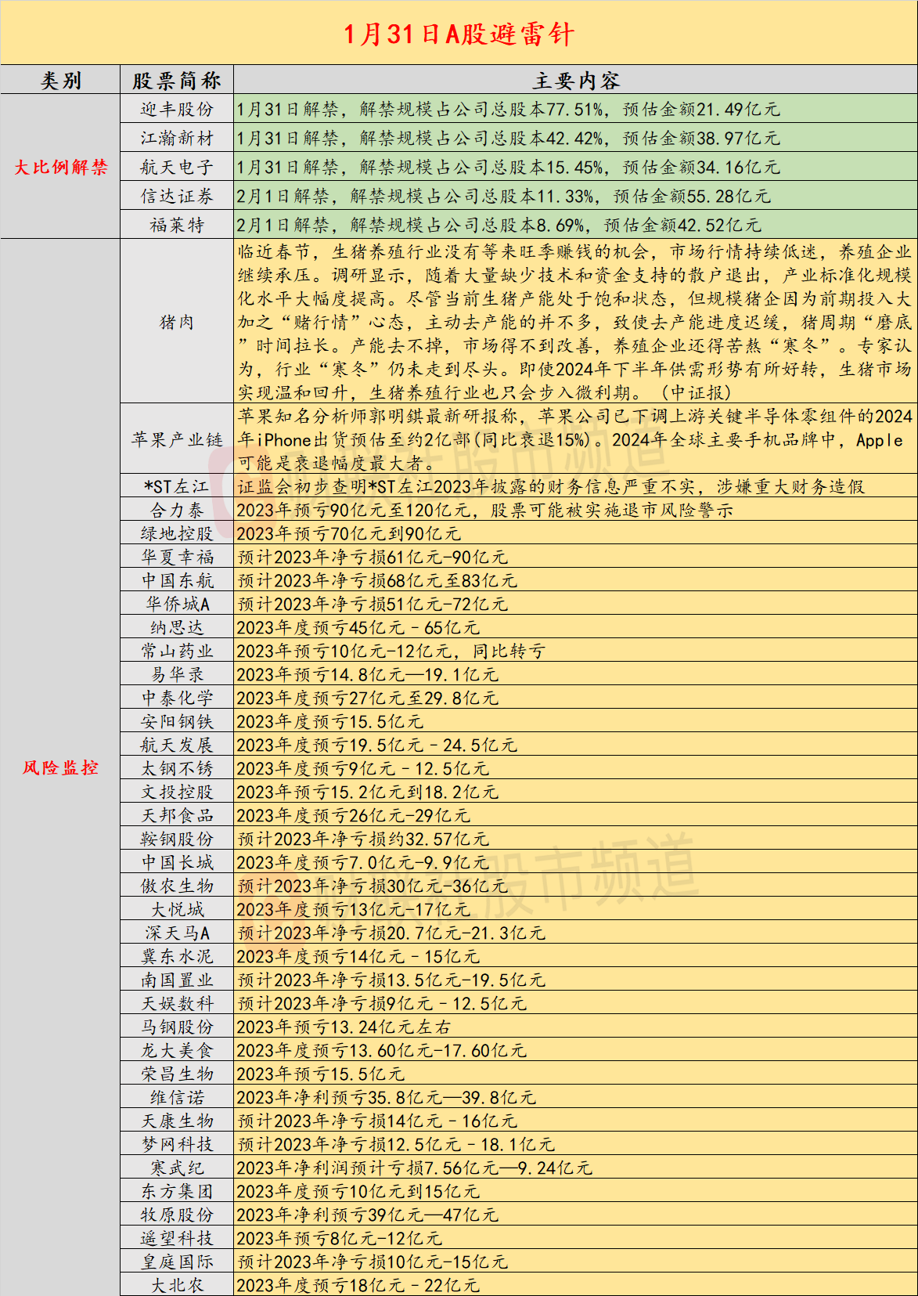Viewport: 918px width, 1296px height.
Task: Click *ST左江 财务造假 description text
Action: (x=551, y=486)
